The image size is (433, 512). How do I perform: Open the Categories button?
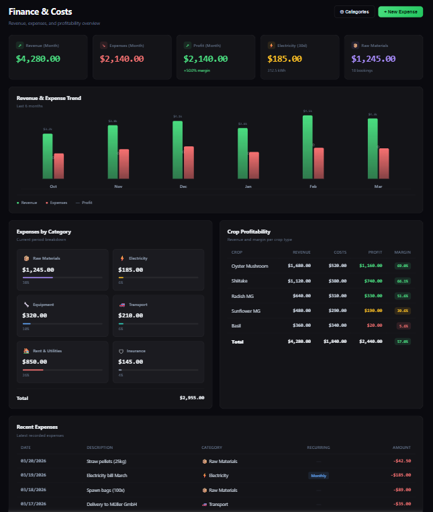[354, 11]
